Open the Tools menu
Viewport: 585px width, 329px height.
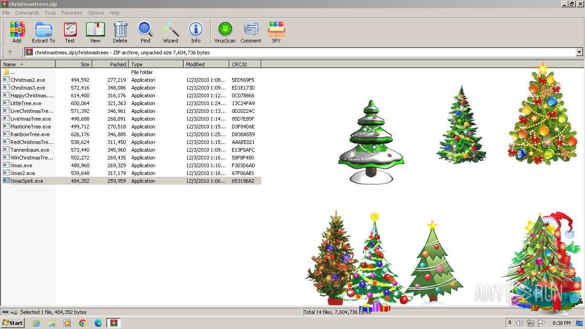[x=50, y=13]
